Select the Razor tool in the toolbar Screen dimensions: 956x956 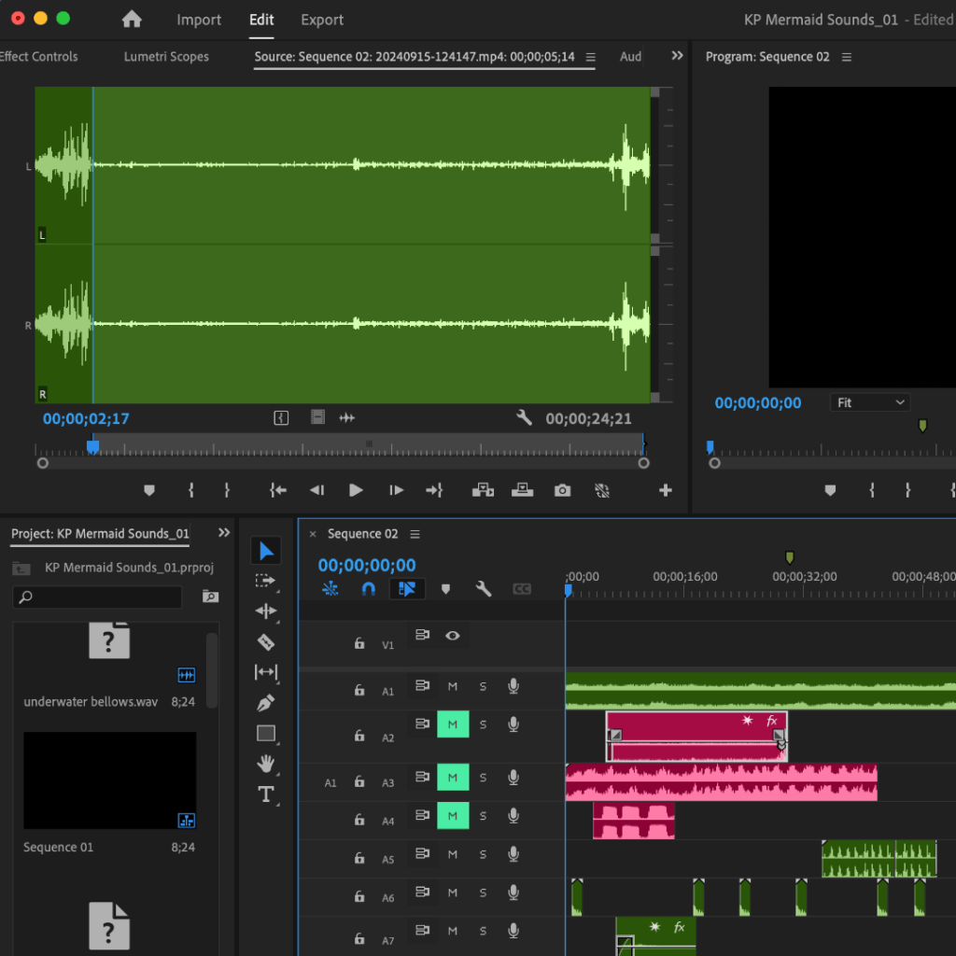click(x=266, y=642)
